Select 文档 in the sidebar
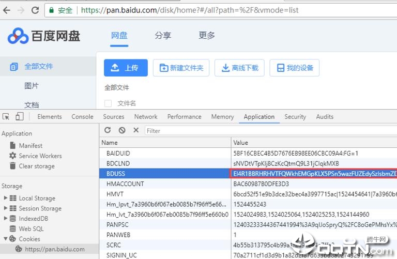 point(32,105)
